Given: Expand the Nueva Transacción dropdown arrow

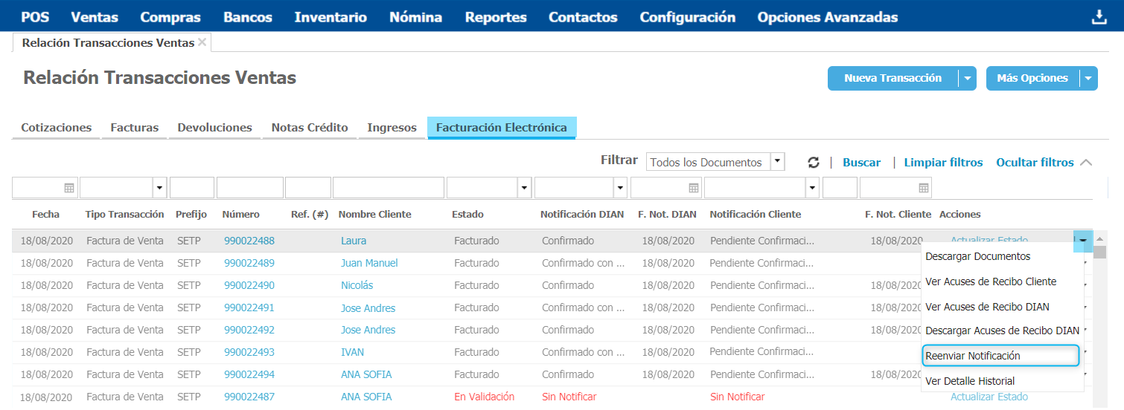Looking at the screenshot, I should point(967,78).
